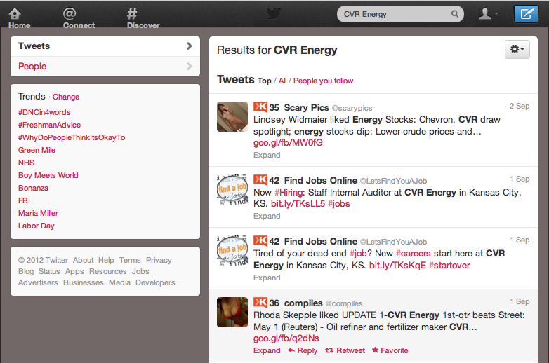Expand the compiles tweet
Viewport: 549px width, 363px height.
tap(267, 350)
